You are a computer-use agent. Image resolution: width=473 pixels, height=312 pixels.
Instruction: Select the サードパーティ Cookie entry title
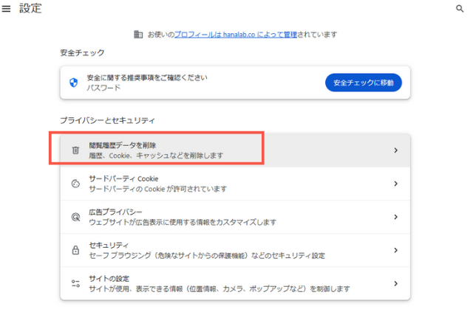[123, 178]
